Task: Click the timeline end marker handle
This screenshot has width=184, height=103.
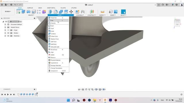Action: click(x=37, y=94)
